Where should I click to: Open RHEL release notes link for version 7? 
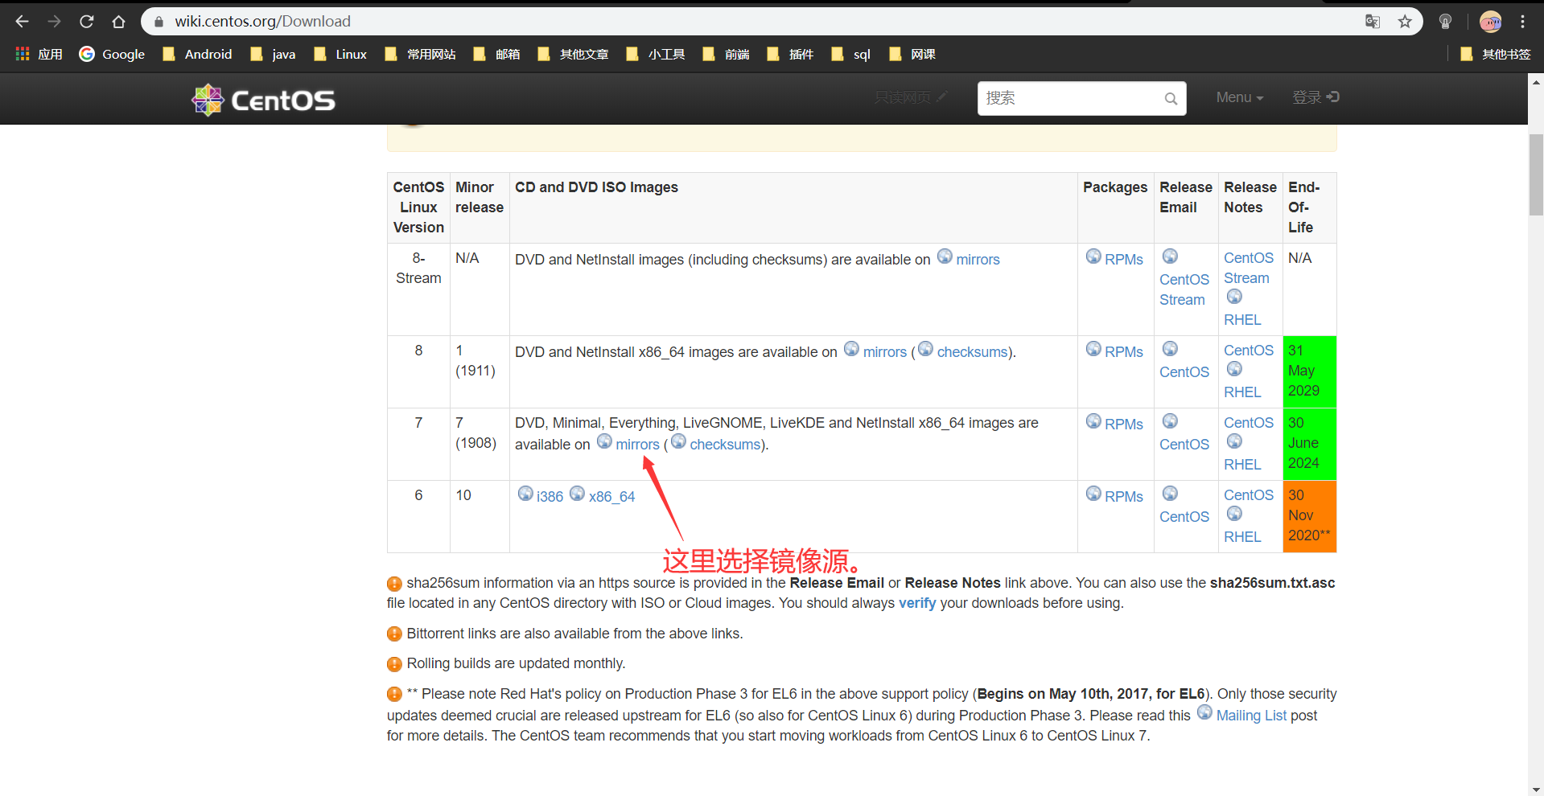pyautogui.click(x=1242, y=465)
